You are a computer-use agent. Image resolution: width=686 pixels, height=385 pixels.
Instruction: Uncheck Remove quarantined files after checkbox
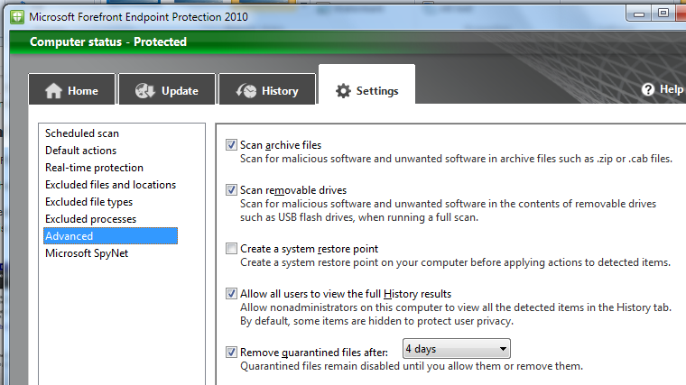(232, 352)
